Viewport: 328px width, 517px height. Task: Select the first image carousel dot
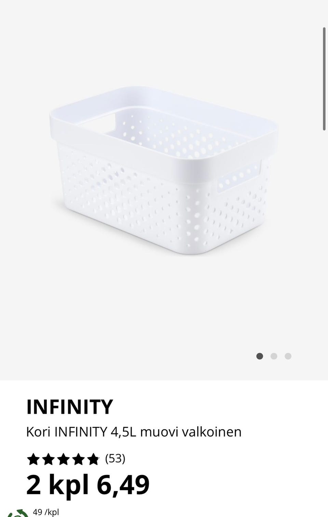coord(260,356)
